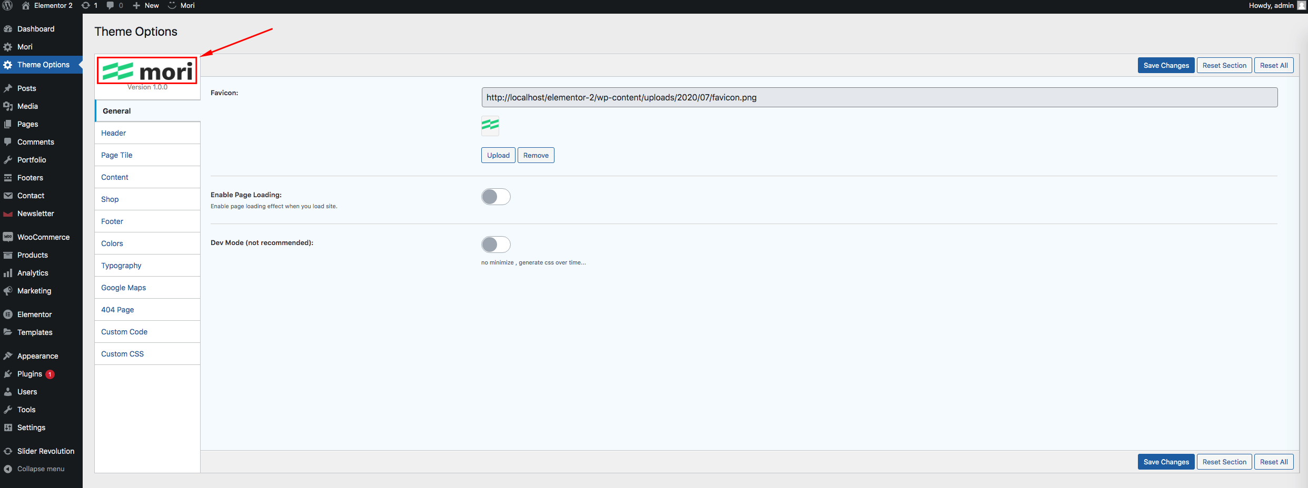1308x488 pixels.
Task: Click the Favicon URL input field
Action: pos(879,97)
